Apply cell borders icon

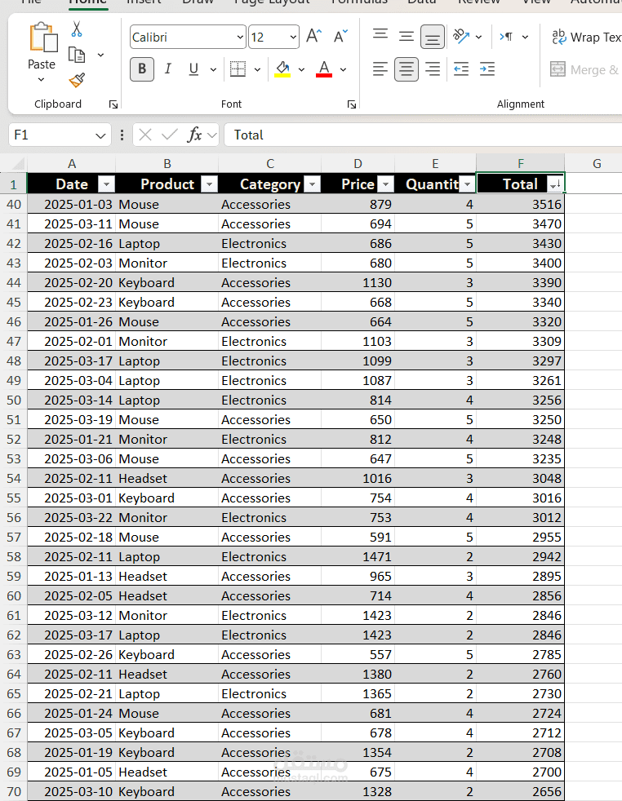pyautogui.click(x=238, y=69)
